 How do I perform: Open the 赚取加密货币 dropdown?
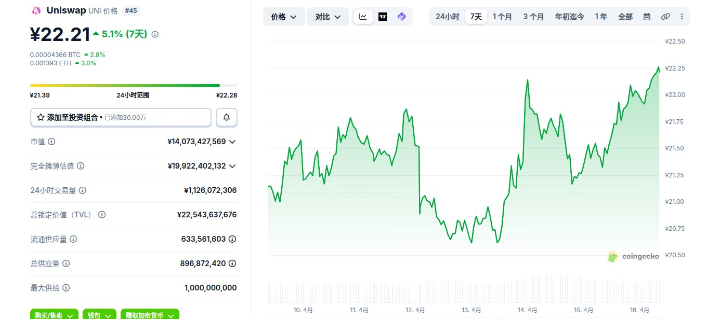pyautogui.click(x=150, y=315)
